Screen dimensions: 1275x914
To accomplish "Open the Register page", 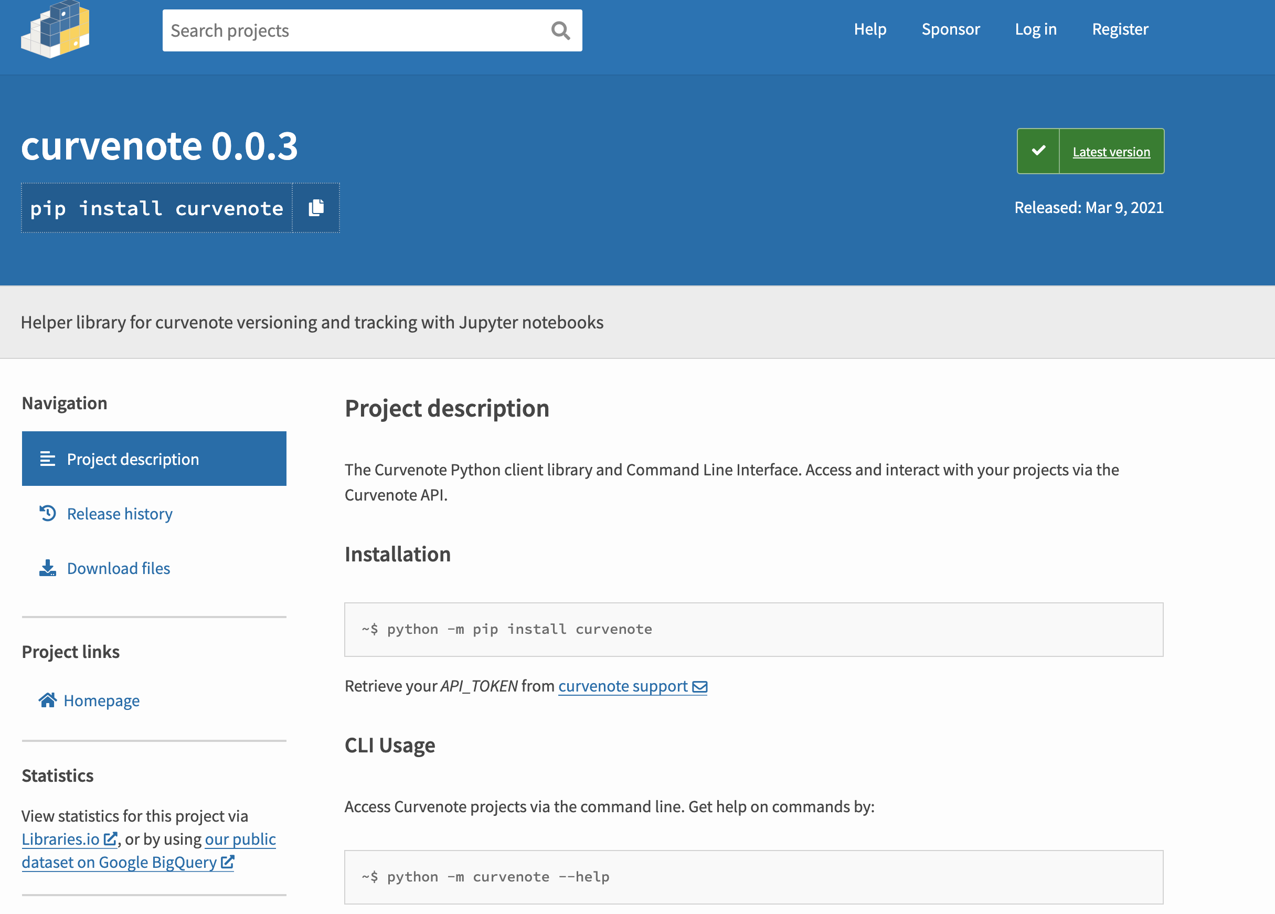I will (x=1120, y=29).
